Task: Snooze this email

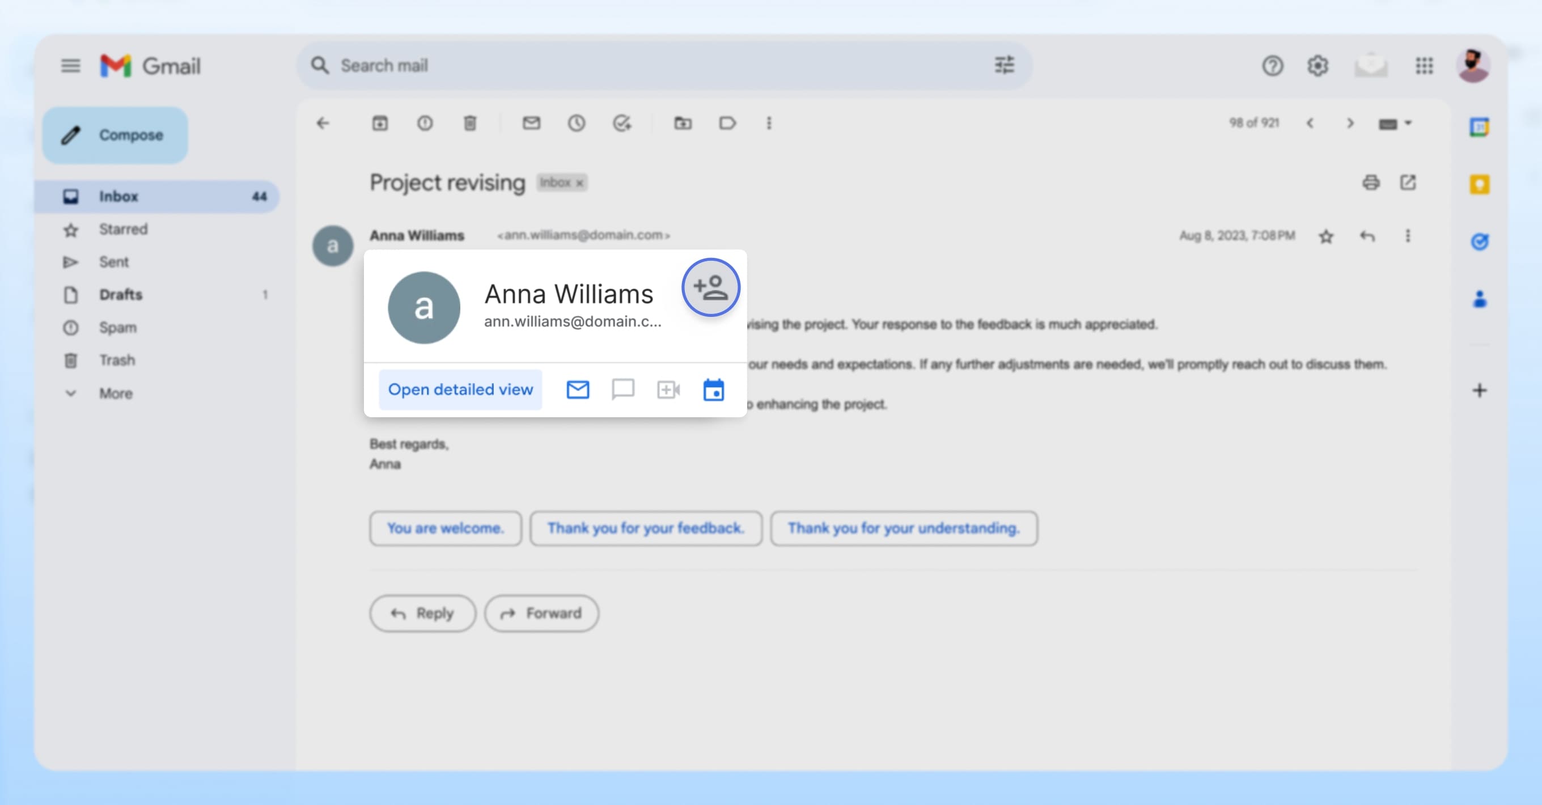Action: coord(577,123)
